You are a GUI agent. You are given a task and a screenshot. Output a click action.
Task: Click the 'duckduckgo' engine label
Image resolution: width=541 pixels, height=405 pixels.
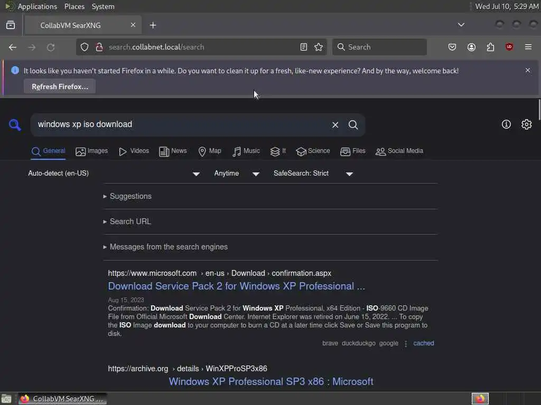pyautogui.click(x=359, y=343)
